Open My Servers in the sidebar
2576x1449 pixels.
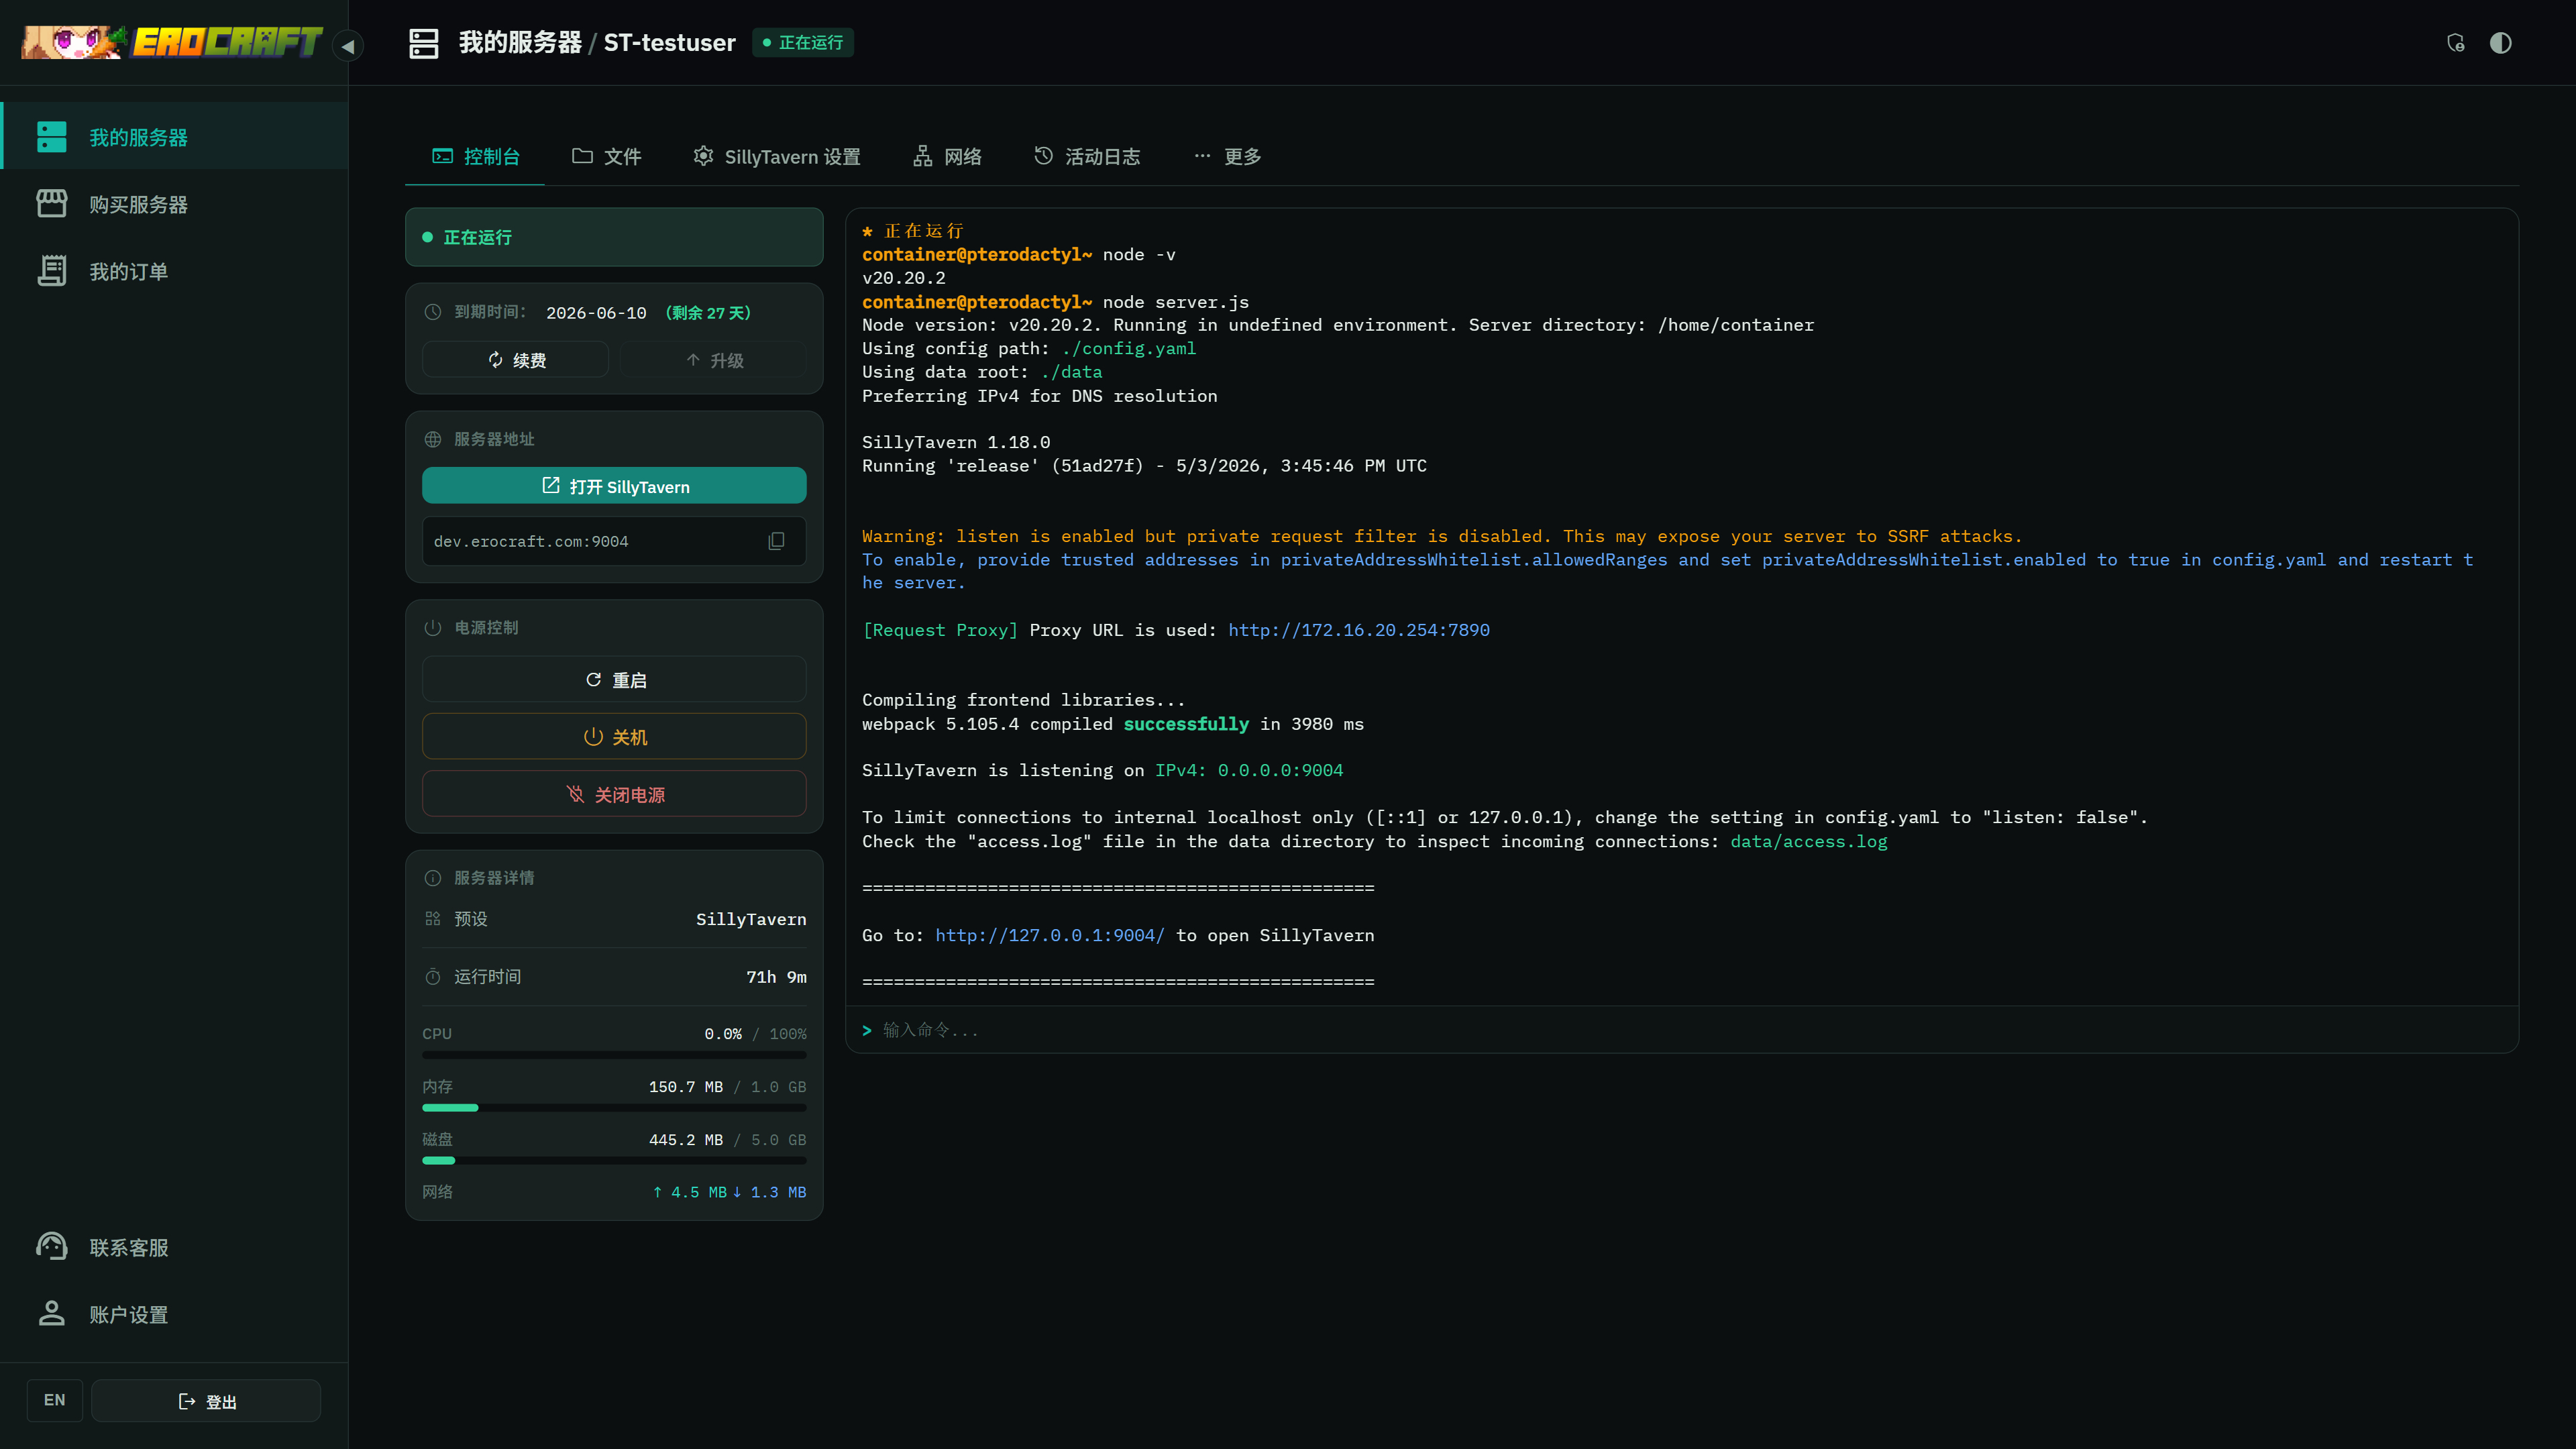(x=174, y=136)
